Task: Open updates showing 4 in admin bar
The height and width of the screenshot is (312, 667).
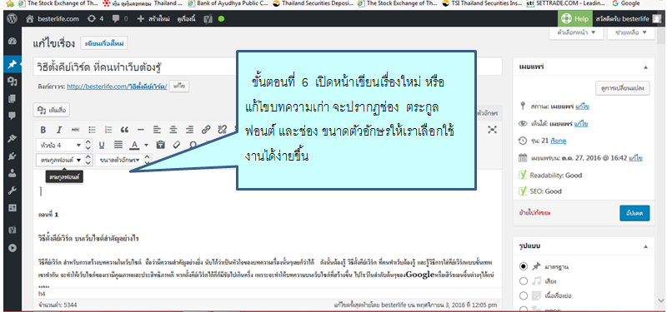Action: click(94, 19)
